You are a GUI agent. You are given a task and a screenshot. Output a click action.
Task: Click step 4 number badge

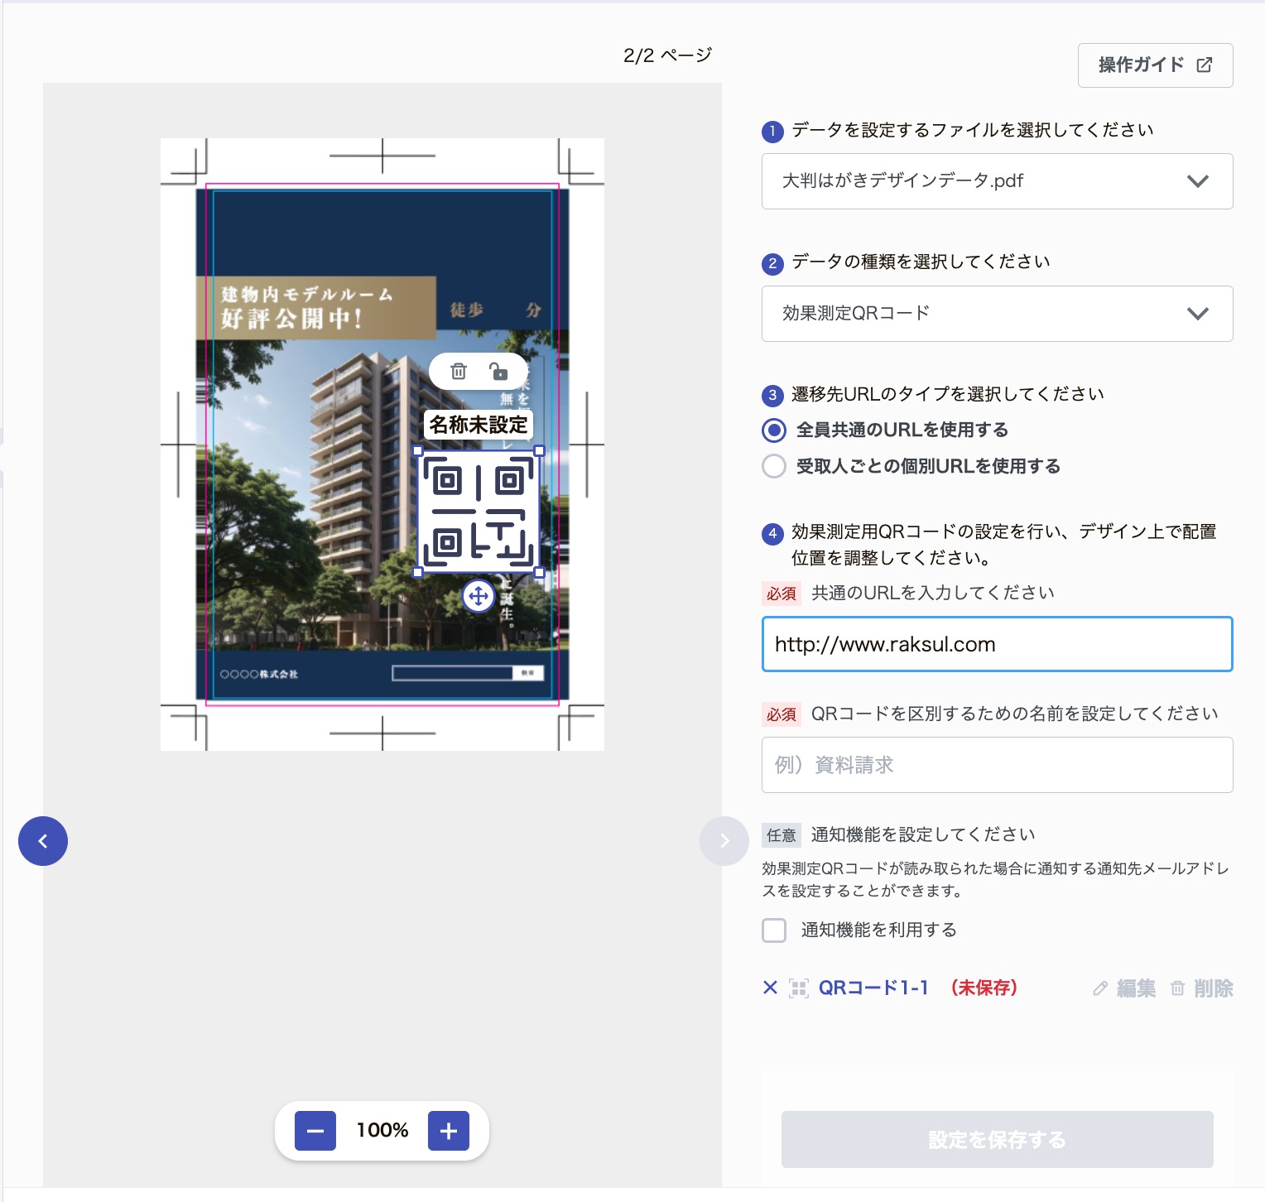click(x=772, y=534)
